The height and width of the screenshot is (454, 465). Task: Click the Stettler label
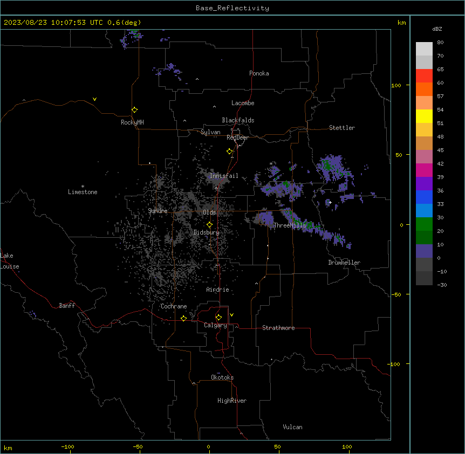click(x=342, y=128)
